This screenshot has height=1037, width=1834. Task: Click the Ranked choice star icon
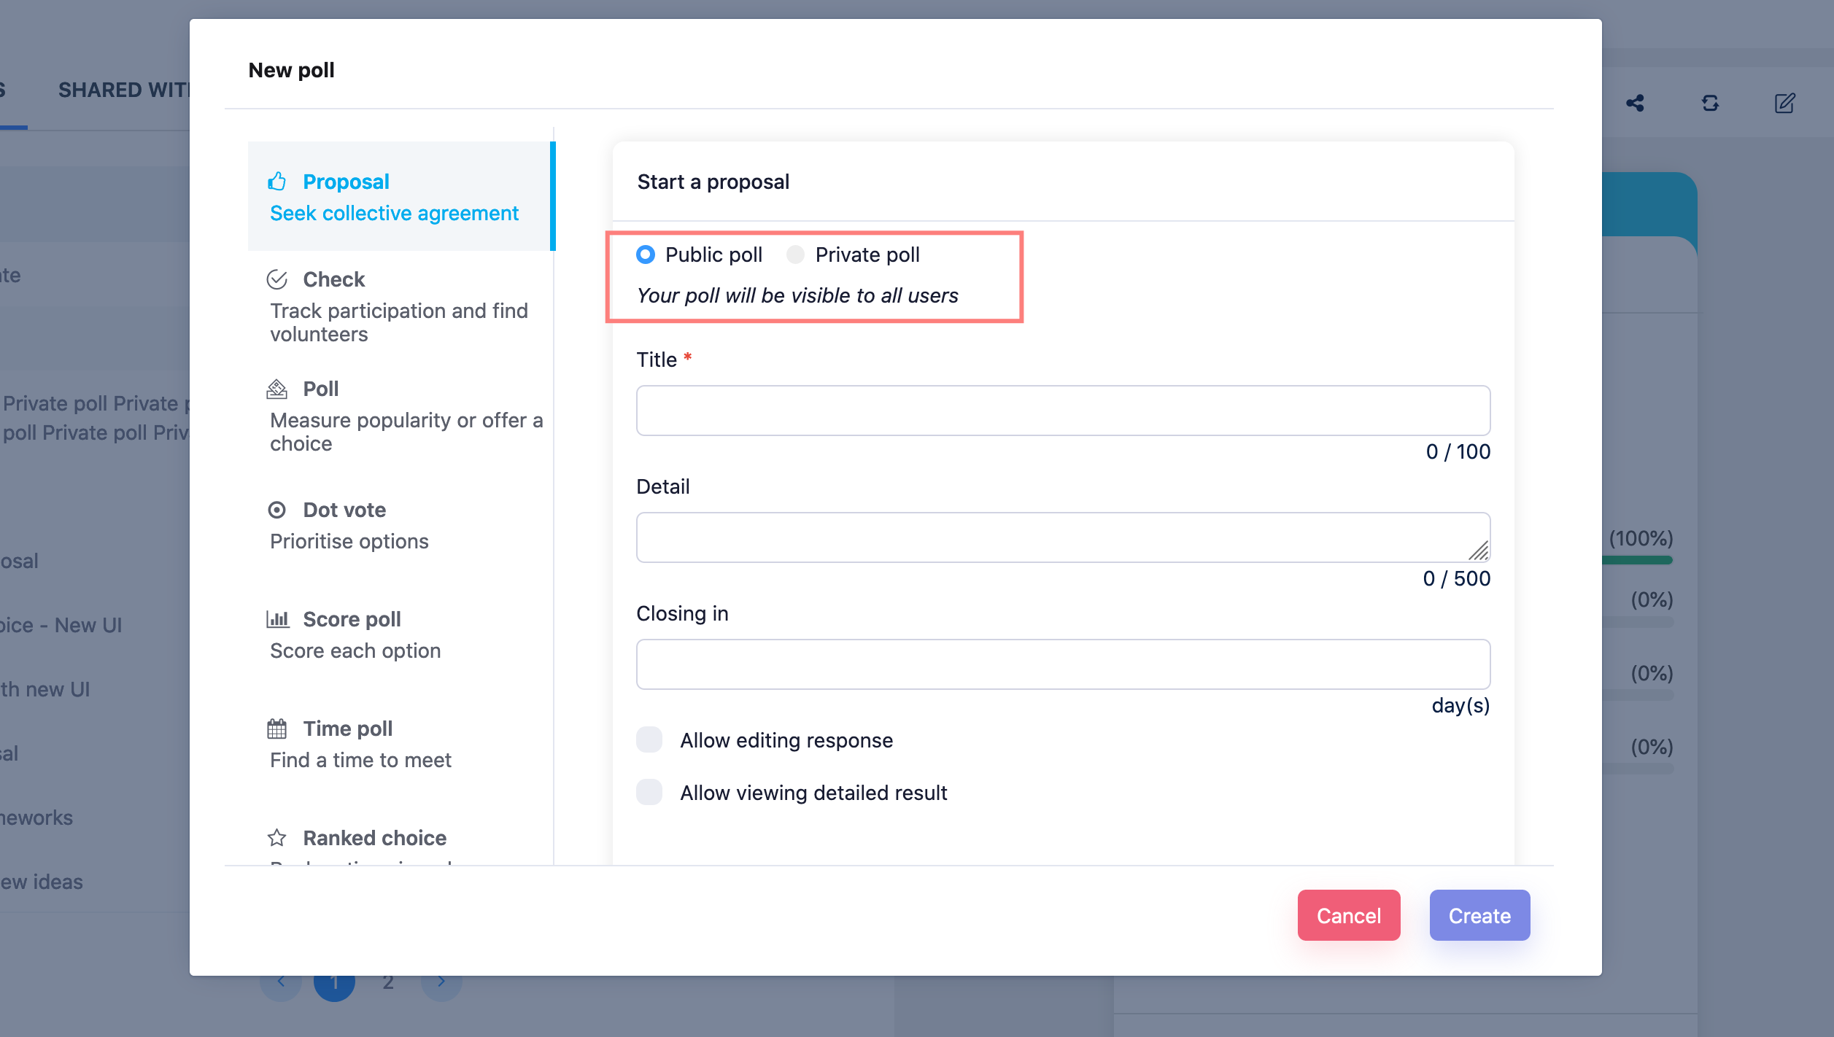[x=276, y=838]
